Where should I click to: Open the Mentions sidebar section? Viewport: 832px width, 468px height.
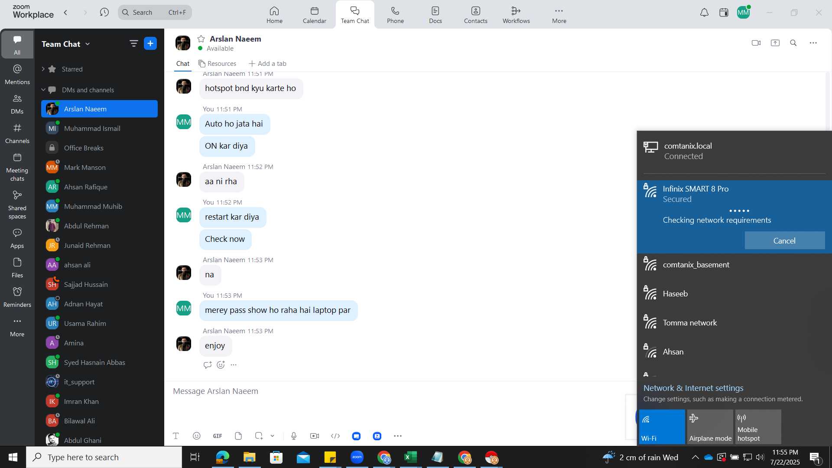coord(17,75)
